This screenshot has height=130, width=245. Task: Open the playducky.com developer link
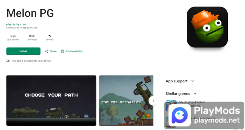click(x=16, y=24)
